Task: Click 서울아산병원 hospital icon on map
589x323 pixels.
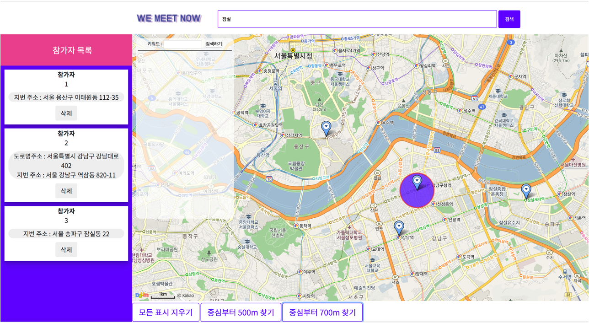Action: click(x=573, y=159)
